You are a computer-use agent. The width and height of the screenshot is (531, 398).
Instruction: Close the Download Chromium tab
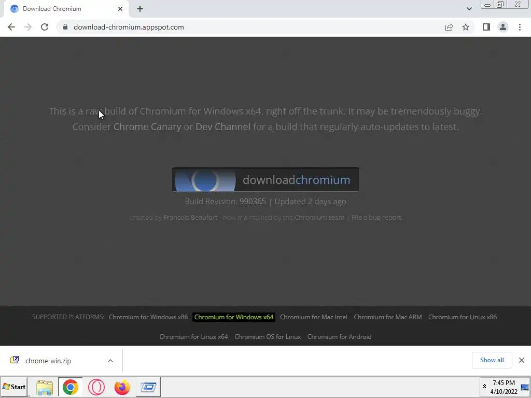tap(120, 9)
